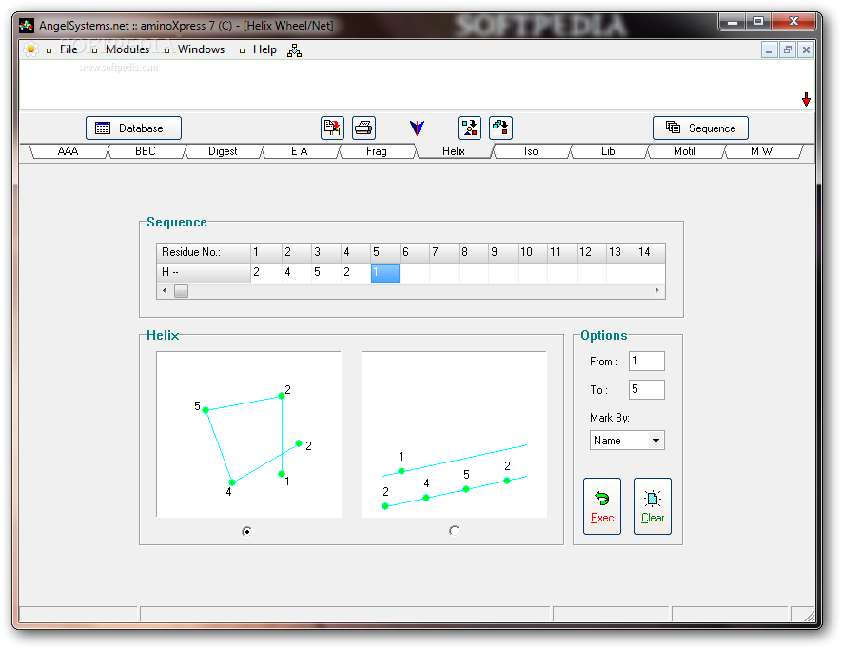Screen dimensions: 842x649
Task: Click the From input field
Action: [647, 361]
